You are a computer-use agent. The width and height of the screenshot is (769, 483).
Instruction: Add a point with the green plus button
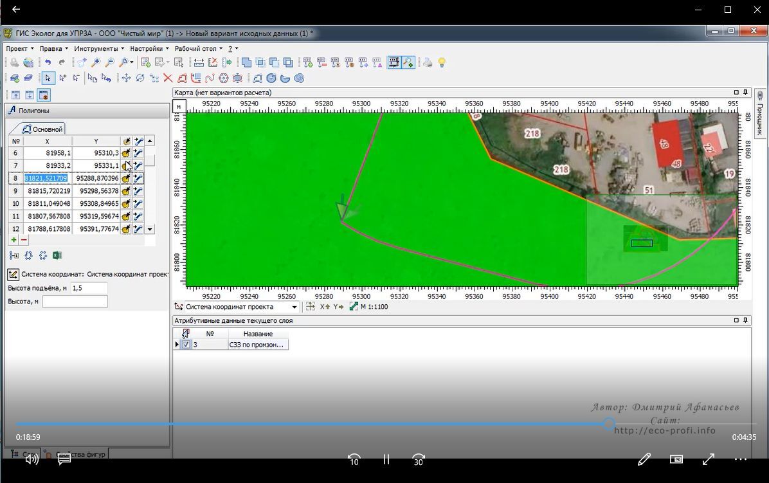click(x=14, y=240)
